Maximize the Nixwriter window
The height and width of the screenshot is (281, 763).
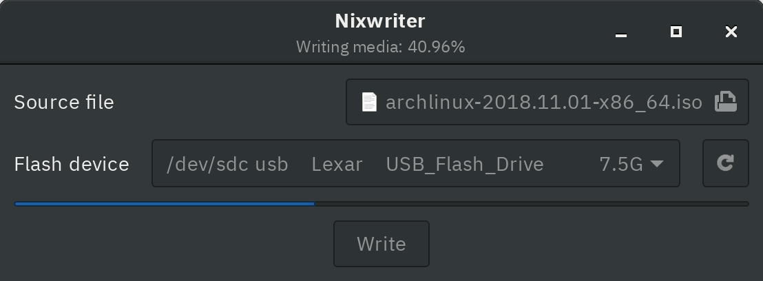point(676,32)
